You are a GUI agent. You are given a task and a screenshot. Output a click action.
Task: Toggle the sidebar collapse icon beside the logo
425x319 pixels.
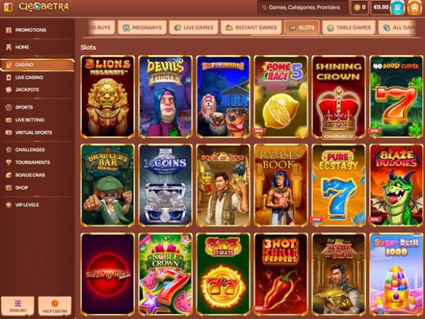pos(8,7)
